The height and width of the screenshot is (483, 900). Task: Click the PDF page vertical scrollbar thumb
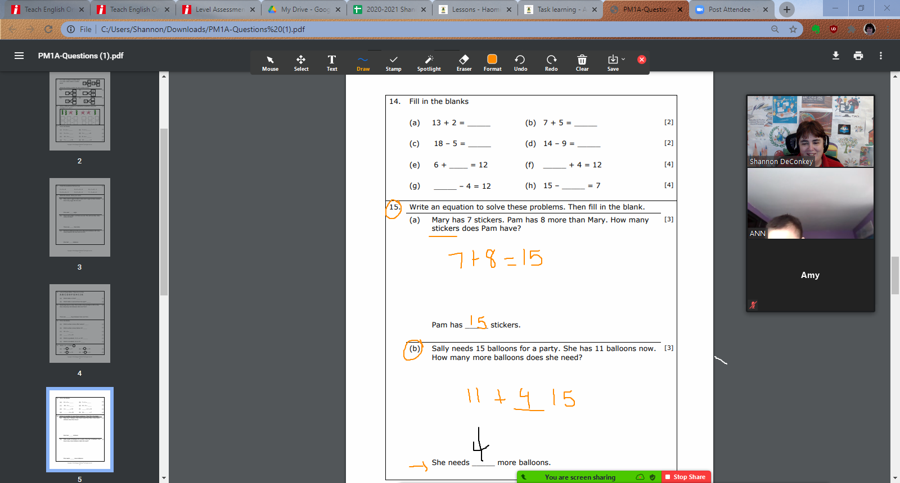(895, 275)
